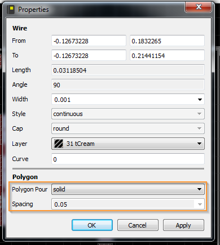Close the Properties dialog
The width and height of the screenshot is (220, 245).
point(199,7)
